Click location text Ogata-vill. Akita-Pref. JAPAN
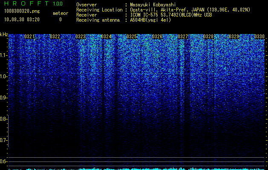 coord(167,10)
